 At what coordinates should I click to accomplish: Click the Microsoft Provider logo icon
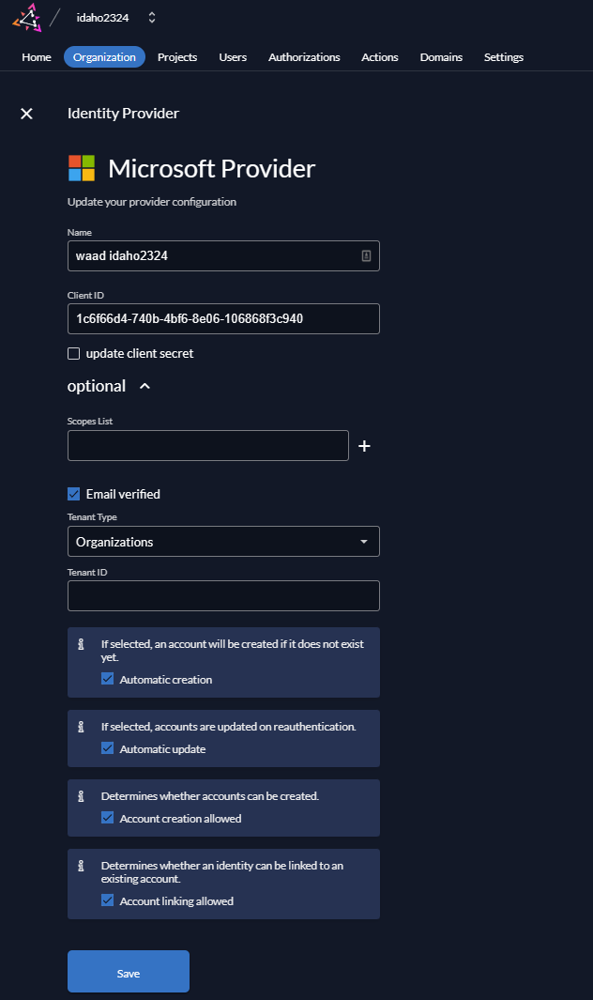click(82, 168)
